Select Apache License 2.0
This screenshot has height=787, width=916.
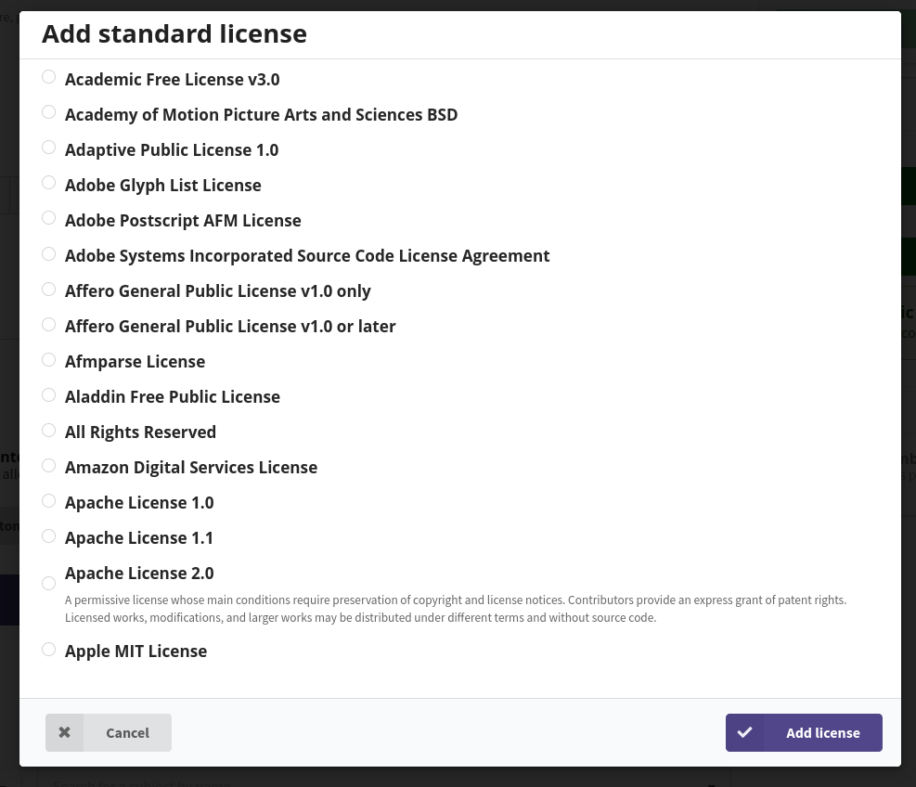[x=48, y=583]
